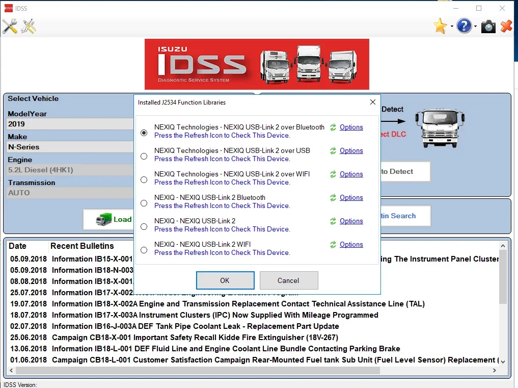
Task: Click the bulletins horizontal scrollbar thumb
Action: [198, 370]
